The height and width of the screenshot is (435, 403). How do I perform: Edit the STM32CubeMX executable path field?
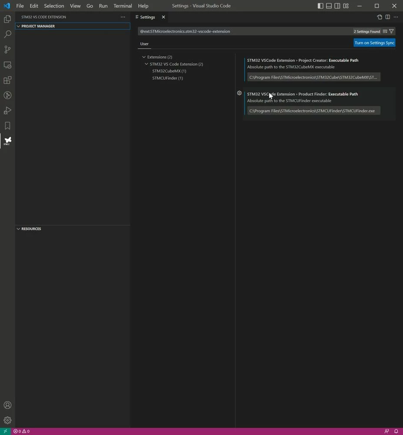coord(313,77)
